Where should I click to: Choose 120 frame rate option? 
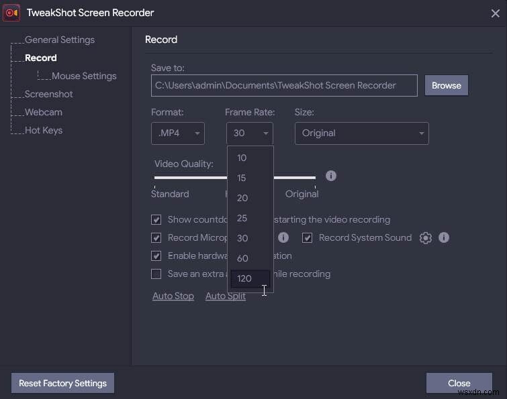click(244, 278)
